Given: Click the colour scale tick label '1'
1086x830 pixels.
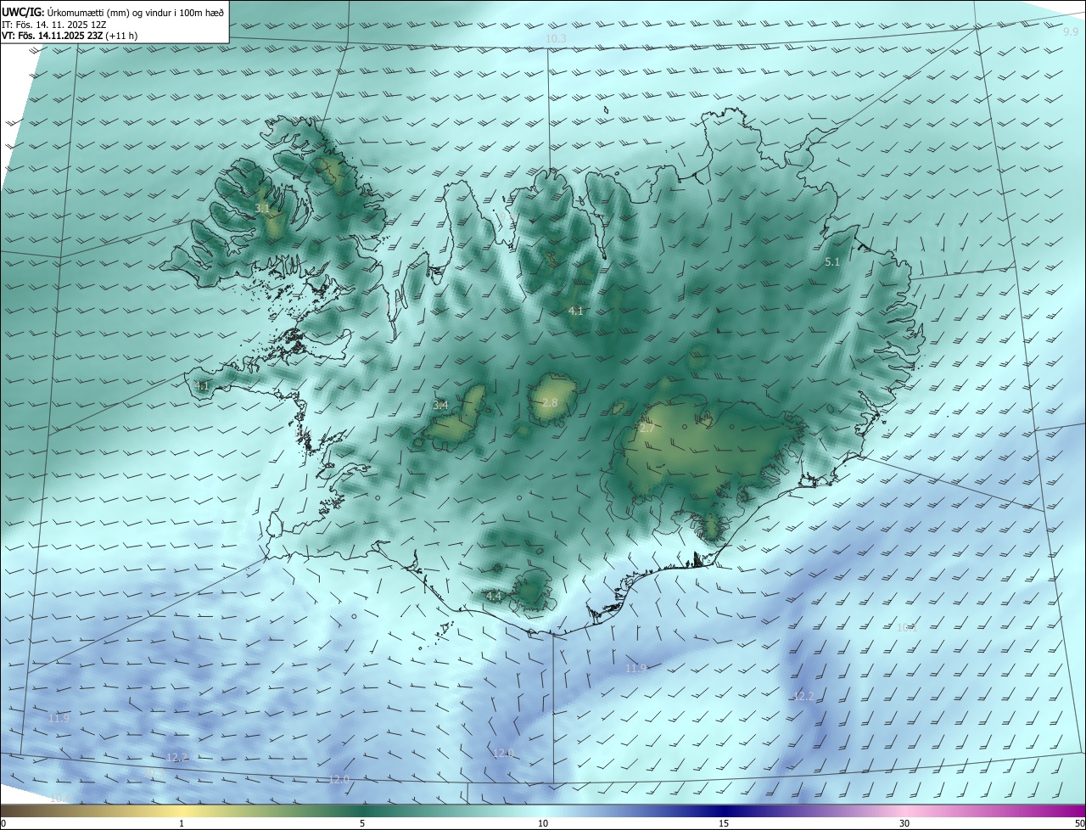Looking at the screenshot, I should point(182,823).
